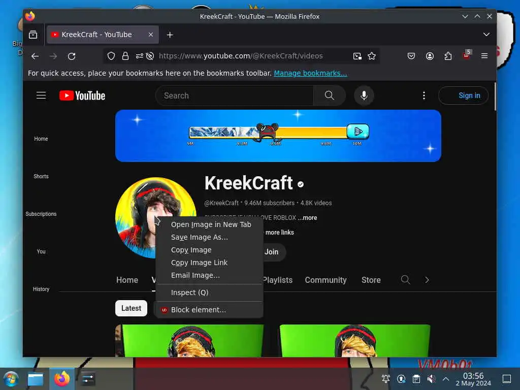Choose Copy Image Link

click(x=210, y=263)
